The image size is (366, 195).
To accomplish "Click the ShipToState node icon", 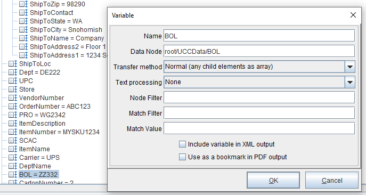I will point(23,21).
